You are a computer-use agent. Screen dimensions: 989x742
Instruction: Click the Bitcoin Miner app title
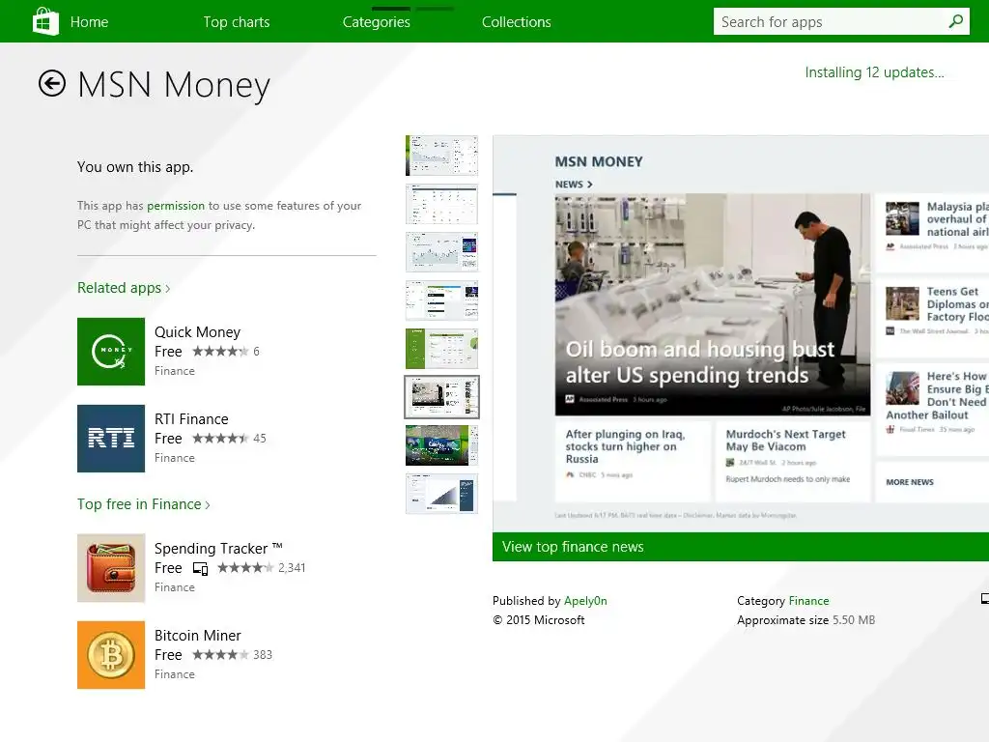pos(197,636)
